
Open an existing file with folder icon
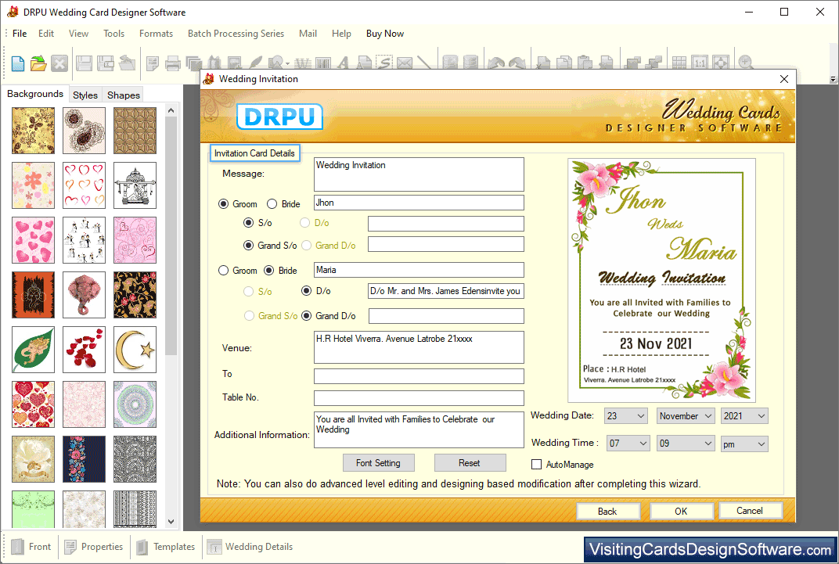pos(38,63)
